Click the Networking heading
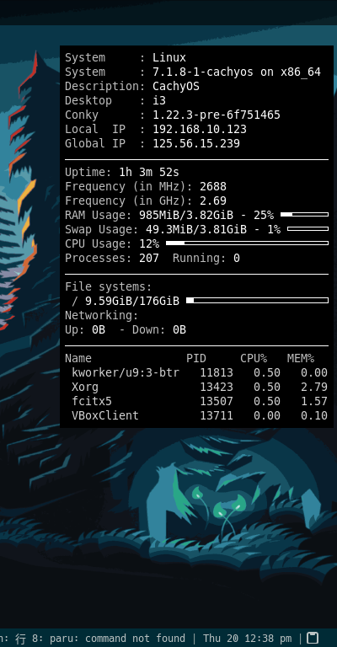337x647 pixels. pos(102,315)
